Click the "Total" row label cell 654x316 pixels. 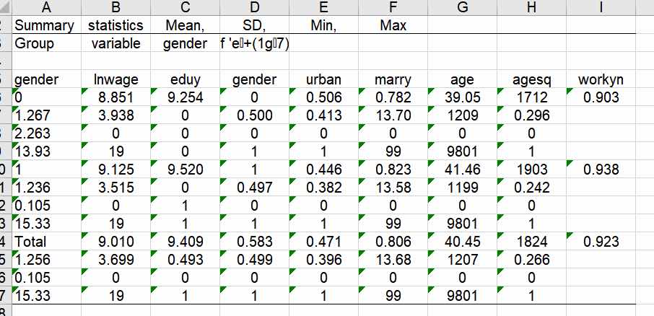point(47,242)
